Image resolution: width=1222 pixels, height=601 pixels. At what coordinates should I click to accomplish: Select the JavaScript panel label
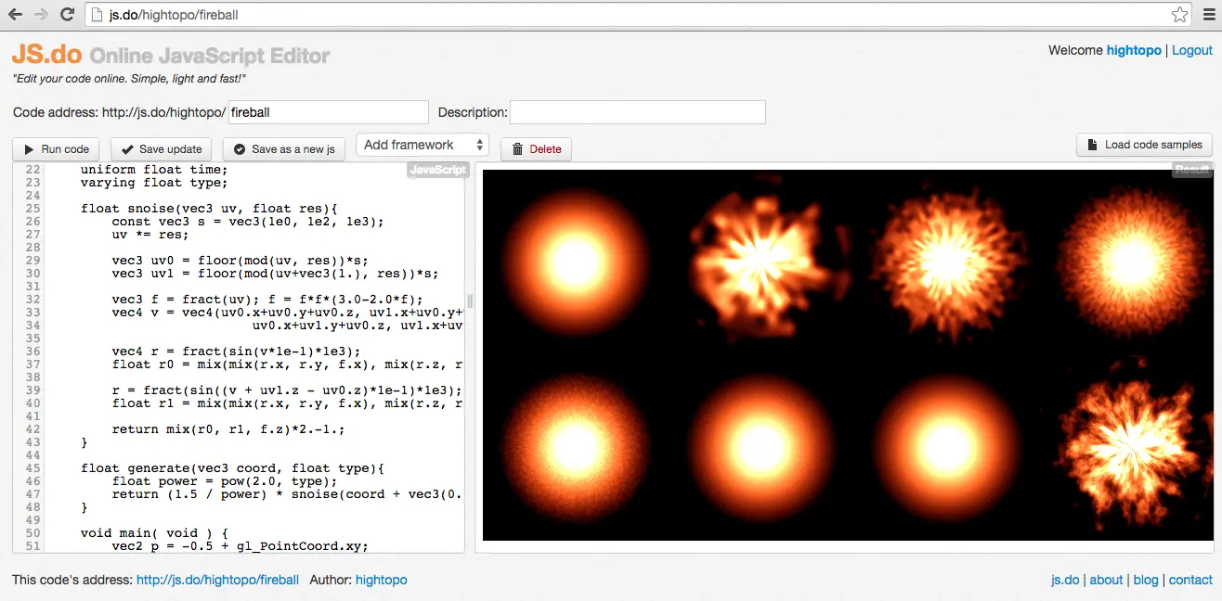436,170
